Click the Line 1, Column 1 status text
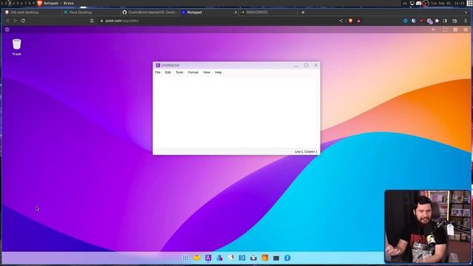 click(306, 151)
